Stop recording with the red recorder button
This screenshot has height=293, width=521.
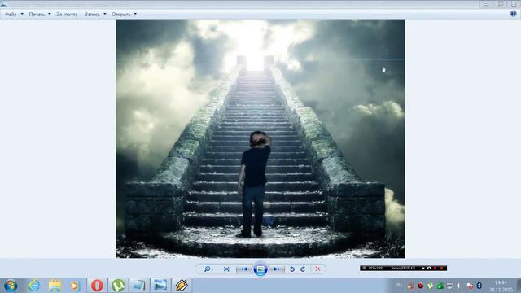[x=441, y=268]
